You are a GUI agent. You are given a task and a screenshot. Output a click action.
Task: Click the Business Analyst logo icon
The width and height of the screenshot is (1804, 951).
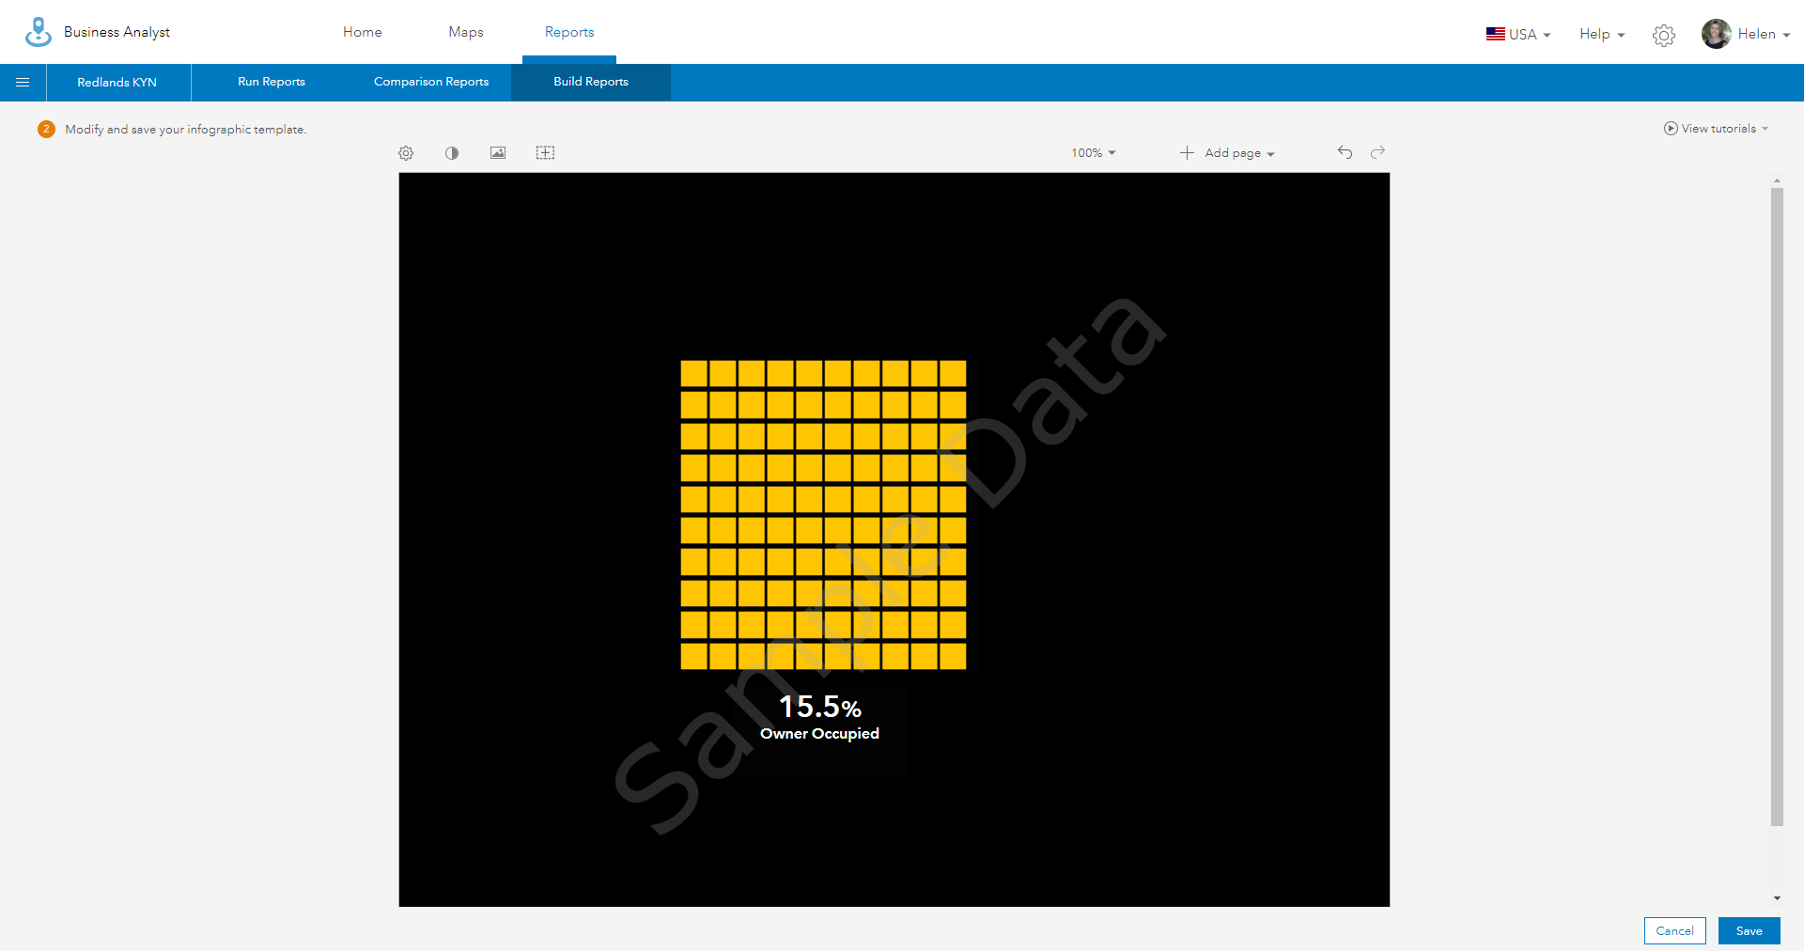[x=39, y=32]
